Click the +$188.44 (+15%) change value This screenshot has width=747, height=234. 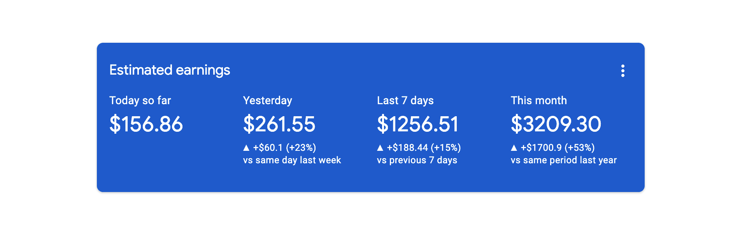[424, 148]
